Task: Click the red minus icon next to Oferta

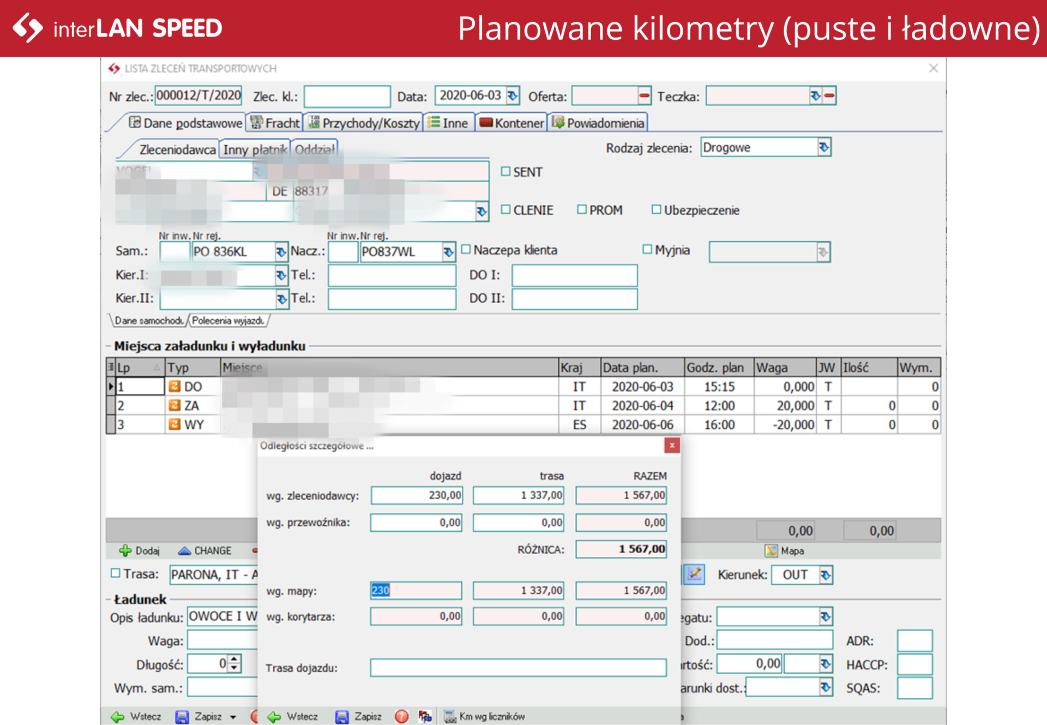Action: (x=644, y=96)
